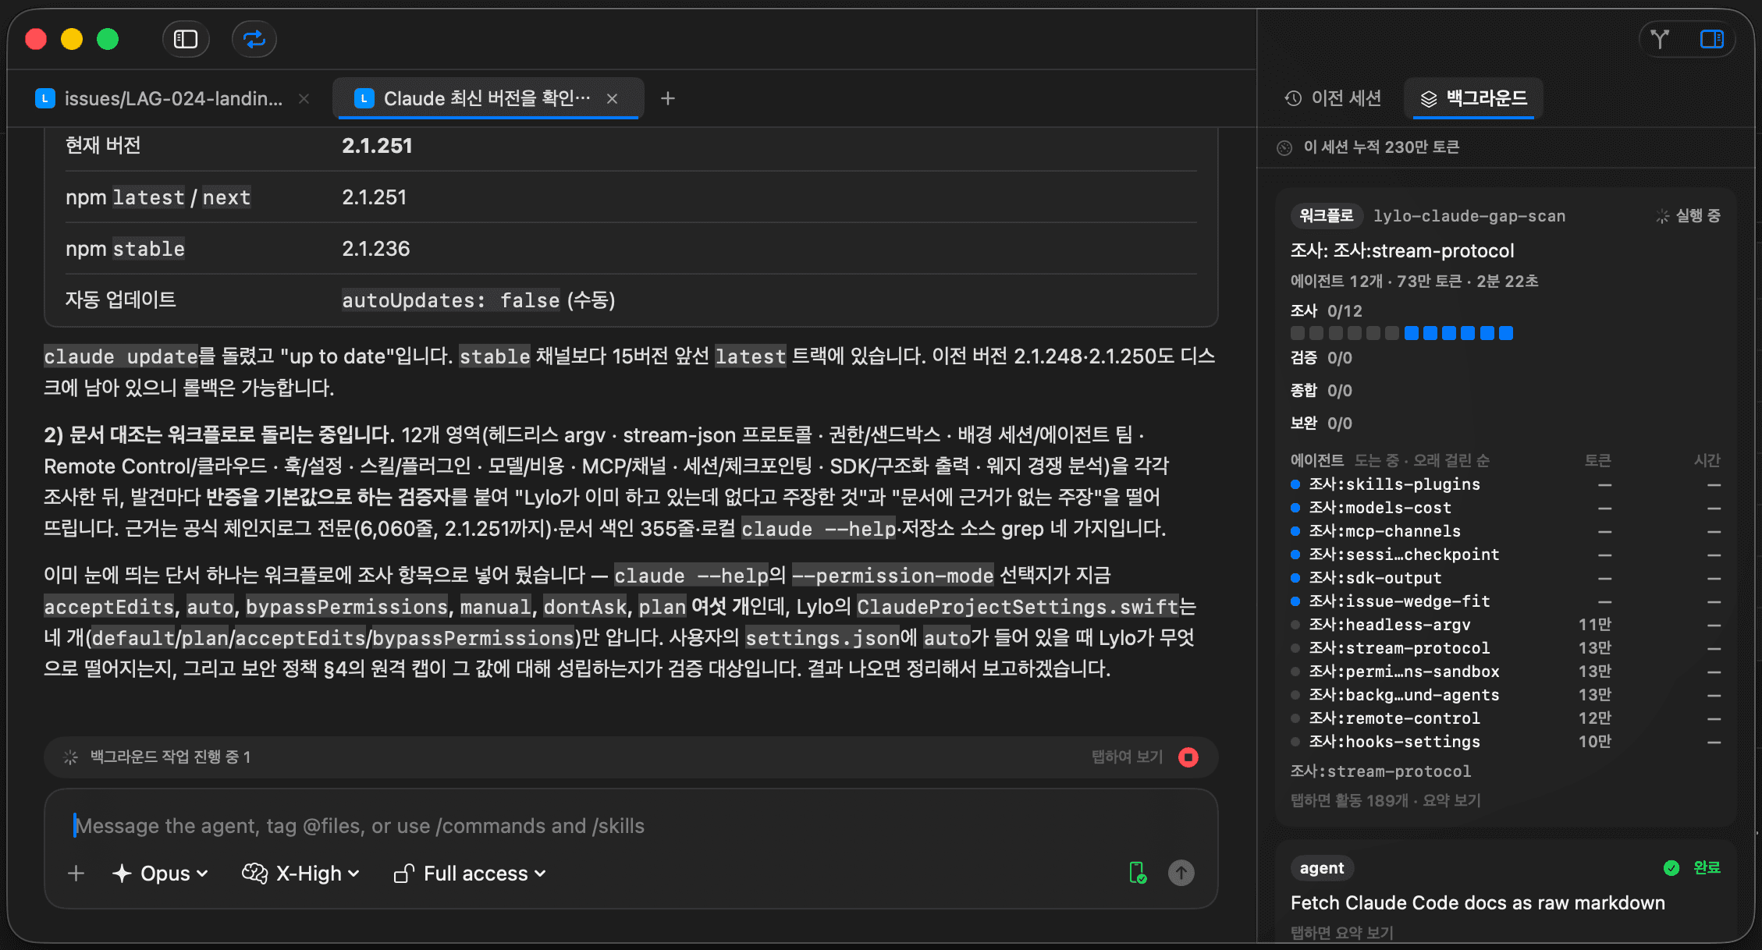The height and width of the screenshot is (950, 1762).
Task: Click the 조사 progress squares bar
Action: point(1401,333)
